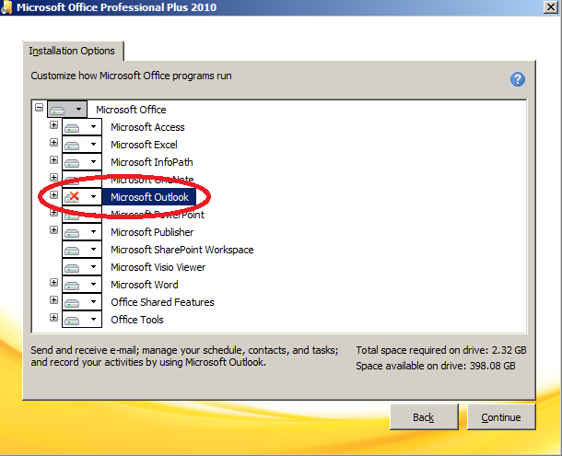562x456 pixels.
Task: Go back with the Back button
Action: (424, 417)
